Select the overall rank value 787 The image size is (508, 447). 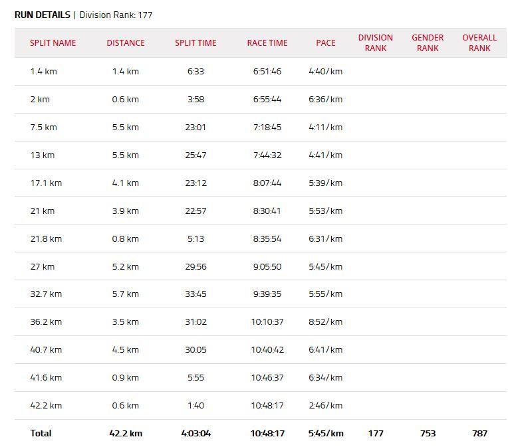(x=479, y=434)
